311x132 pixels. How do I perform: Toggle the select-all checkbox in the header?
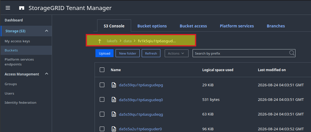pyautogui.click(x=102, y=70)
